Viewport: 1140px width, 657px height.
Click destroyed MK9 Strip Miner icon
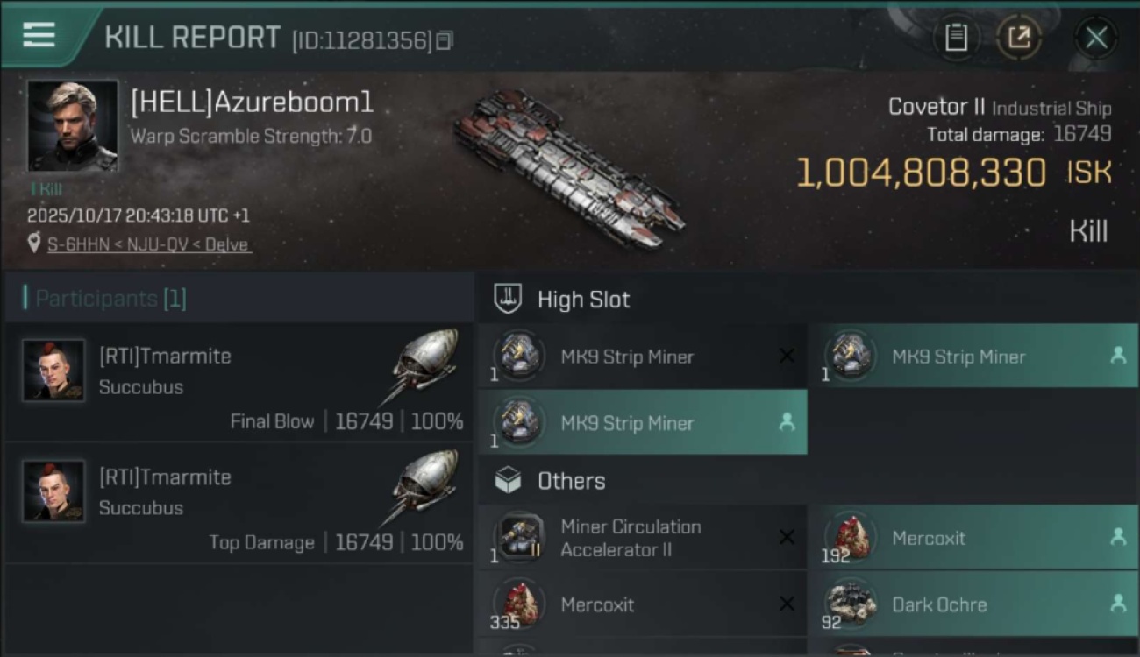(517, 357)
